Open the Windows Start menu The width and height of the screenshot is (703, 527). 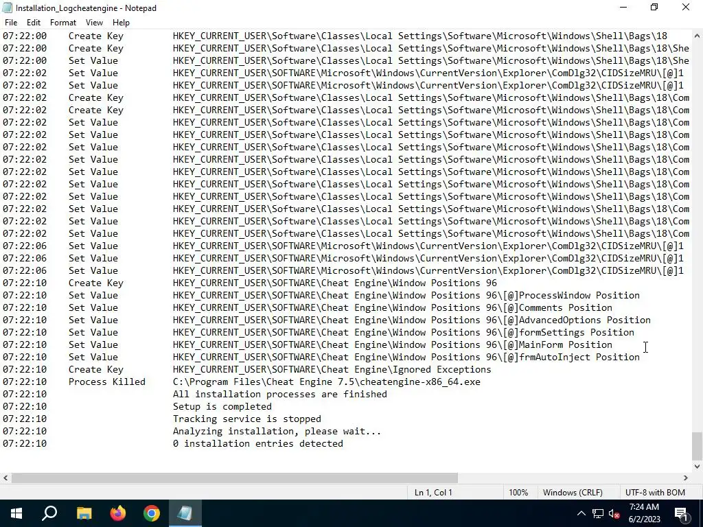coord(16,513)
